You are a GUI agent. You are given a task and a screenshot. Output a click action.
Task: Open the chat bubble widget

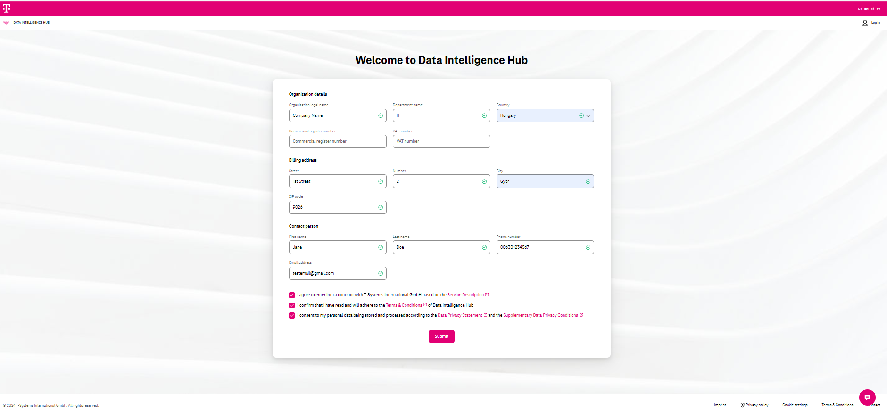click(867, 397)
